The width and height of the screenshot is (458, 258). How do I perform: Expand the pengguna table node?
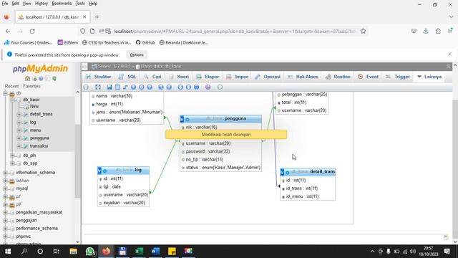19,138
